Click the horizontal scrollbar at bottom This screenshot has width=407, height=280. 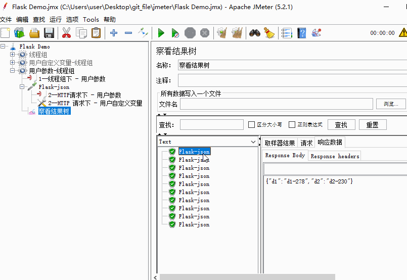click(247, 277)
